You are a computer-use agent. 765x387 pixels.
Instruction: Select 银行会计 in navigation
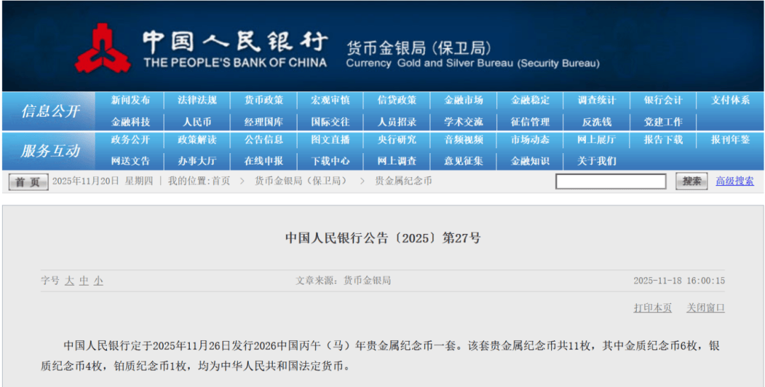(663, 101)
